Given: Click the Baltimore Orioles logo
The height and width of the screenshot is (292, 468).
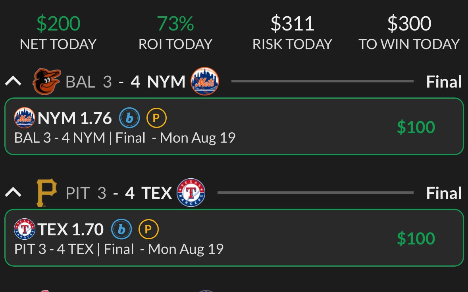Looking at the screenshot, I should click(x=46, y=81).
